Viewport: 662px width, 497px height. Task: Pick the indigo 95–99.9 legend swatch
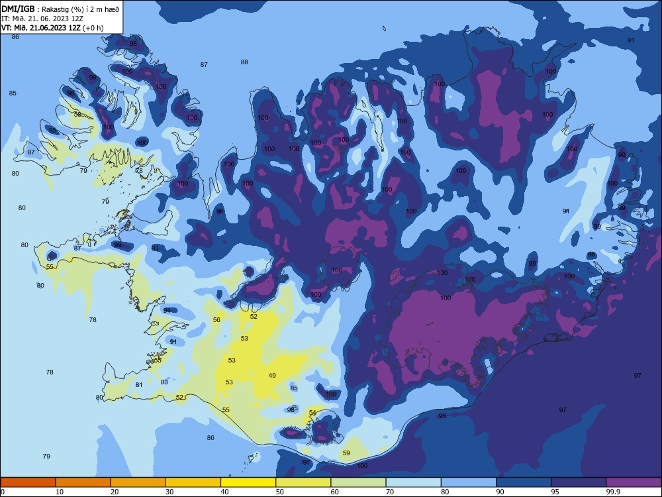[x=579, y=482]
